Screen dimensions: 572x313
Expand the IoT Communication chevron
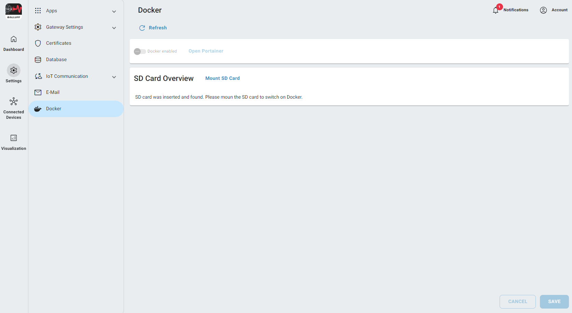pos(114,77)
